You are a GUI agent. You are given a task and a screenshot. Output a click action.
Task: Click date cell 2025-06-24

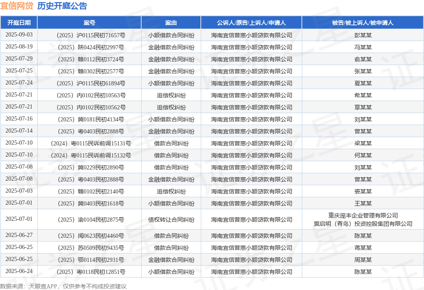[19, 271]
